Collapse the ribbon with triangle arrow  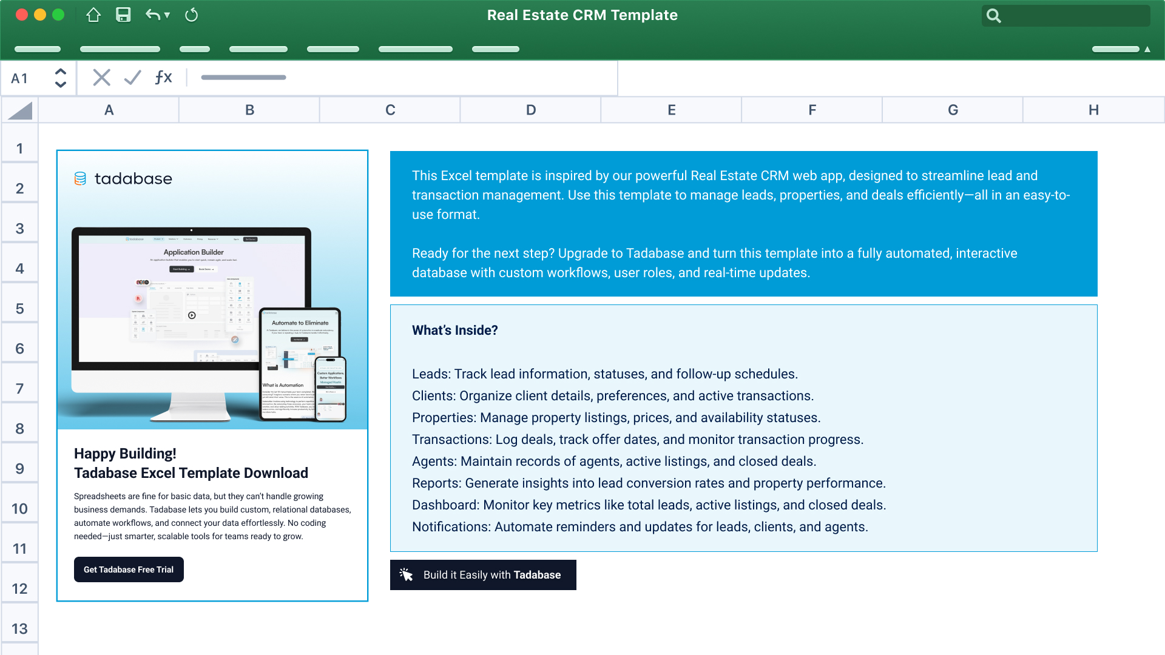tap(1147, 49)
